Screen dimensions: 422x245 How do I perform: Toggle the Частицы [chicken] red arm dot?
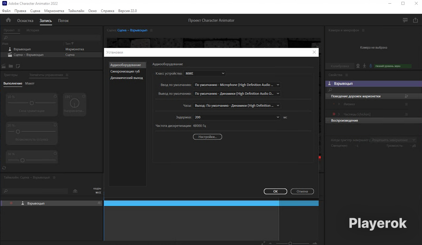(x=334, y=114)
